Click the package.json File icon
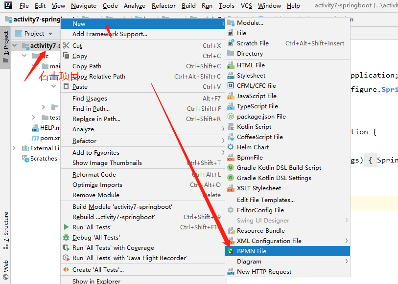Screen dimensions: 398x284 231,117
